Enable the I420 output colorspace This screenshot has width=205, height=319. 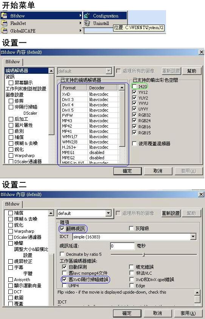coord(134,86)
